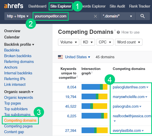Click the intersection graph bar for everylastbite.com
The height and width of the screenshot is (136, 152).
[95, 130]
